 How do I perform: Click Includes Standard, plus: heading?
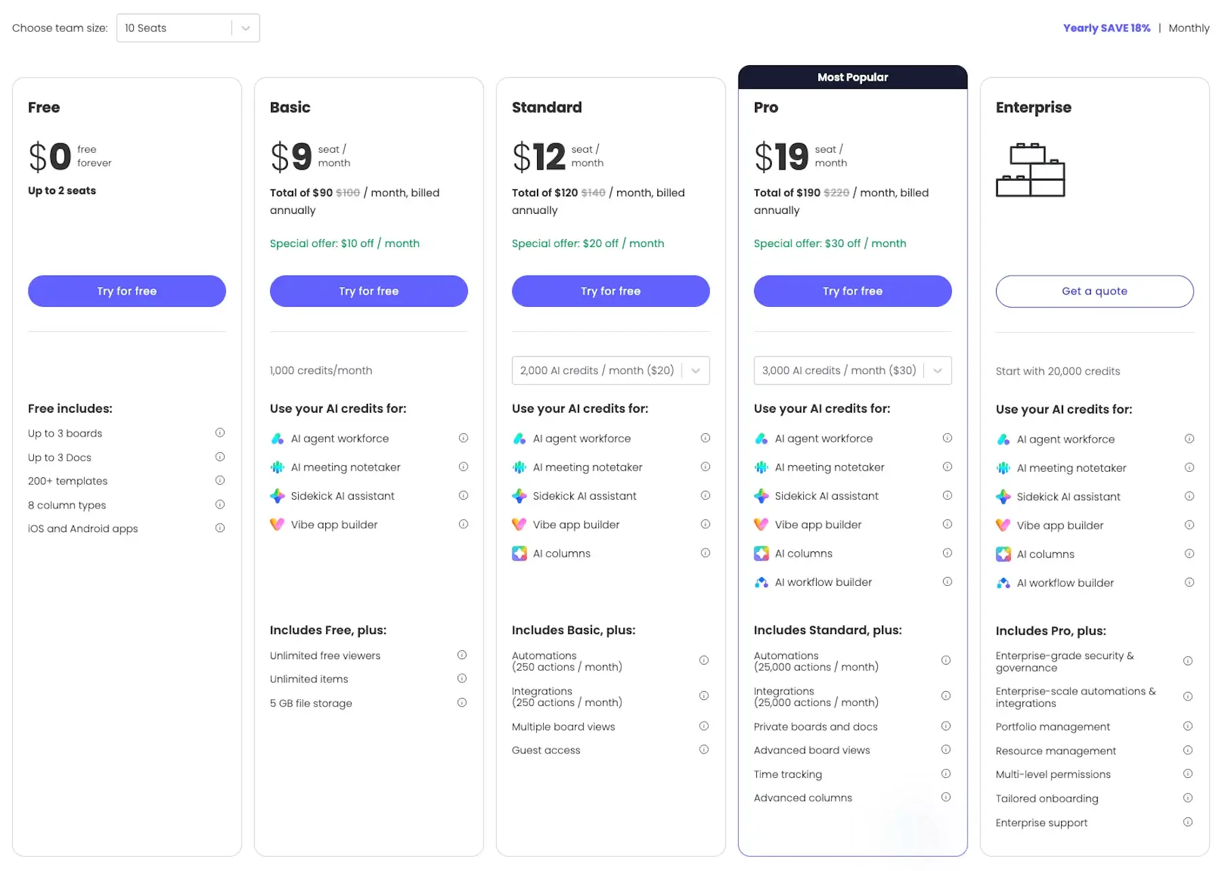tap(828, 630)
